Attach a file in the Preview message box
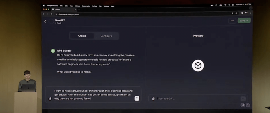Image resolution: width=270 pixels, height=113 pixels. 153,99
